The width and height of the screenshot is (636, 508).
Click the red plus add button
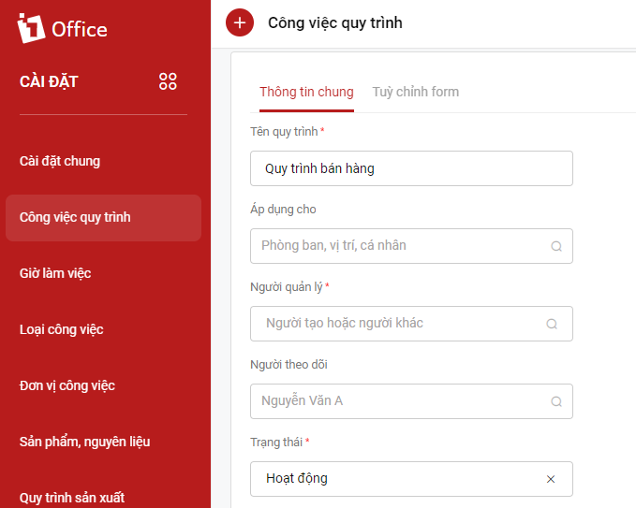pos(240,22)
